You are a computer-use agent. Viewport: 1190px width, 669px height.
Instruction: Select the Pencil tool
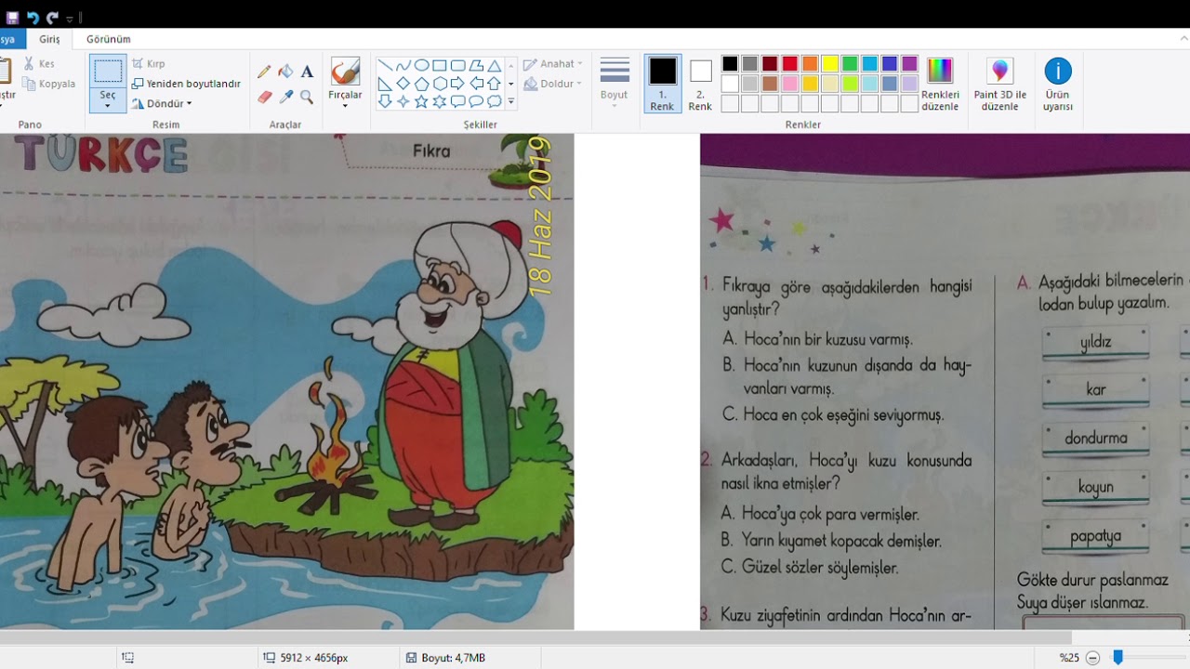265,72
